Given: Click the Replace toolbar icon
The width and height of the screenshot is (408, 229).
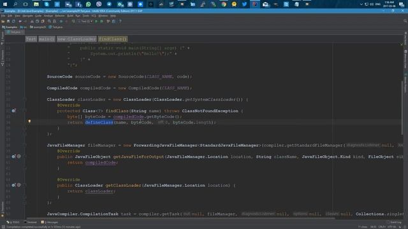Looking at the screenshot, I should pyautogui.click(x=54, y=21).
